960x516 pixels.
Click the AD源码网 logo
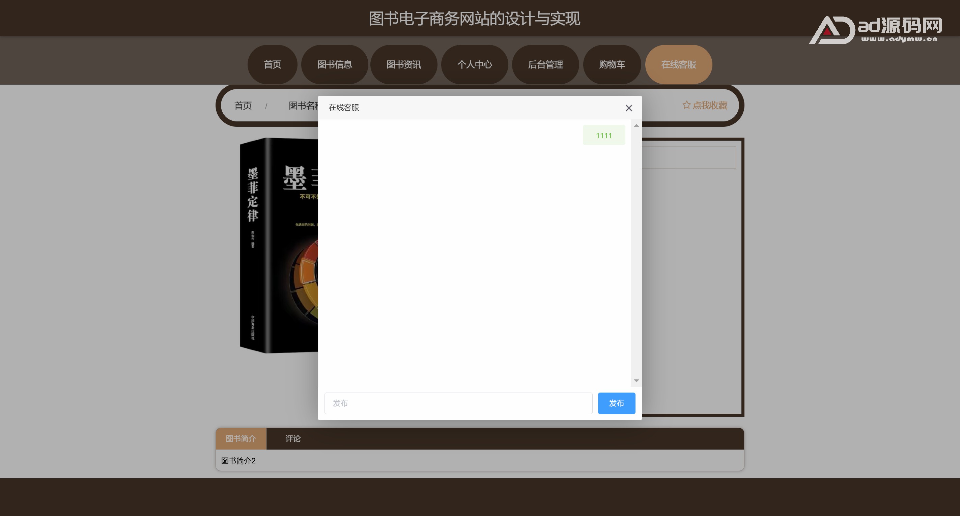[876, 30]
